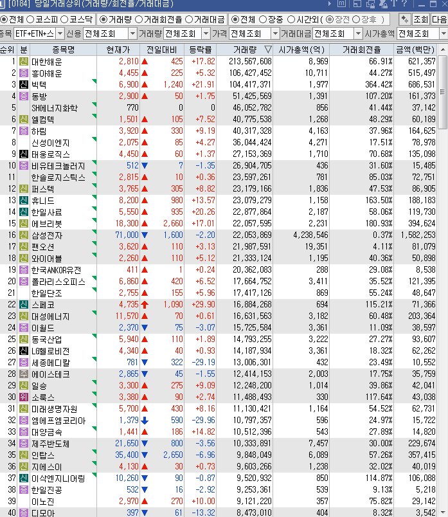Viewport: 448px width, 517px height.
Task: Open help via the question mark icon
Action: click(x=404, y=4)
